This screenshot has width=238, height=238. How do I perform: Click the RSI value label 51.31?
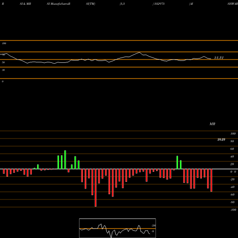219,58
